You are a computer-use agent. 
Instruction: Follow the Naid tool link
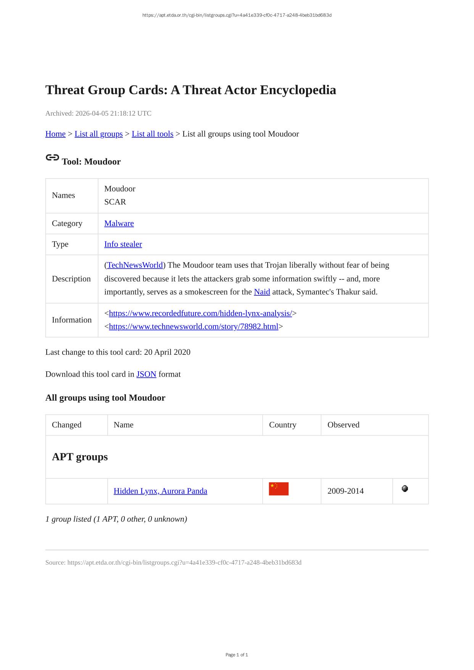[262, 292]
